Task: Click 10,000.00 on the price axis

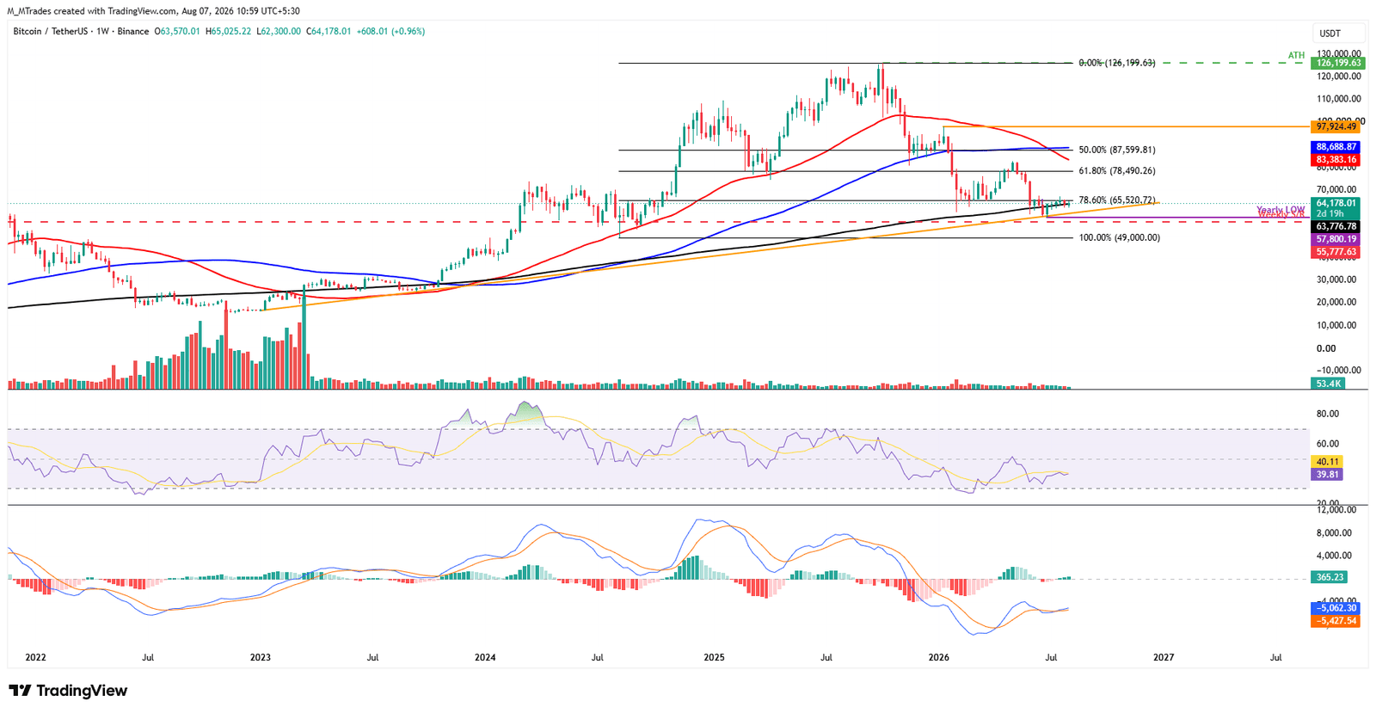Action: [1336, 325]
